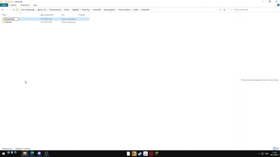Switch to details view icon in status bar

[274, 148]
